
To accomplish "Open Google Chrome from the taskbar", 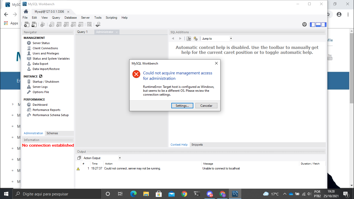I will [184, 194].
